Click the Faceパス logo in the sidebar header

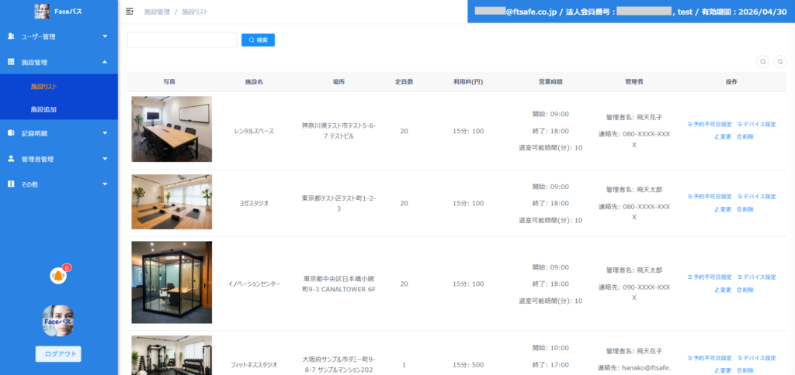[x=42, y=12]
